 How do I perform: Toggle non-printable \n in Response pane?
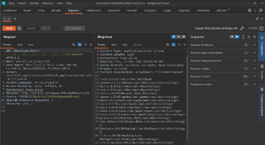coord(179,45)
